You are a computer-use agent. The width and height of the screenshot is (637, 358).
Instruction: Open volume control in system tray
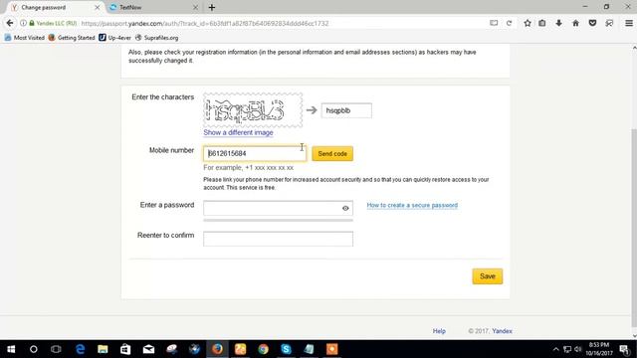coord(577,349)
